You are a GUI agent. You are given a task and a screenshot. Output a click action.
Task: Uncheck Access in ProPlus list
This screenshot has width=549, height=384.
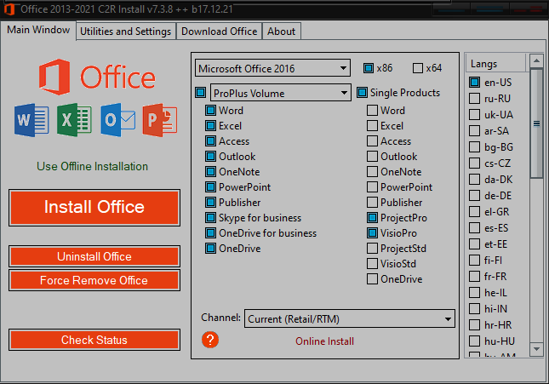pos(210,141)
